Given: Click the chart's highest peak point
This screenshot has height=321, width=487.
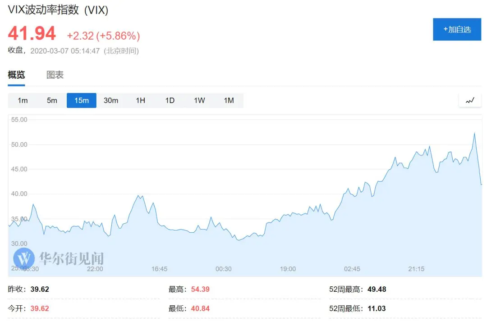Looking at the screenshot, I should (x=474, y=133).
